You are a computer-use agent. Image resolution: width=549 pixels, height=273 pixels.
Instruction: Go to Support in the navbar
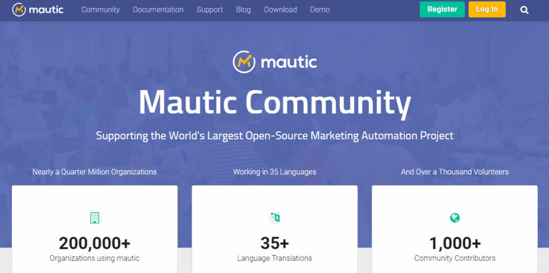210,10
